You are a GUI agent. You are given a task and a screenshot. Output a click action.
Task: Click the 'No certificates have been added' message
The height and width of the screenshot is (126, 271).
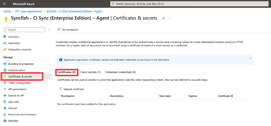click(87, 104)
